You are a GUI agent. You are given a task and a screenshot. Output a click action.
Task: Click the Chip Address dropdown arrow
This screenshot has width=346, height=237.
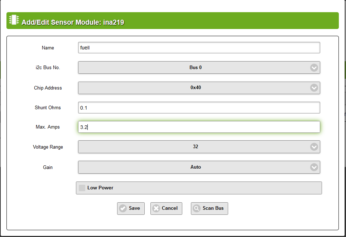point(314,88)
